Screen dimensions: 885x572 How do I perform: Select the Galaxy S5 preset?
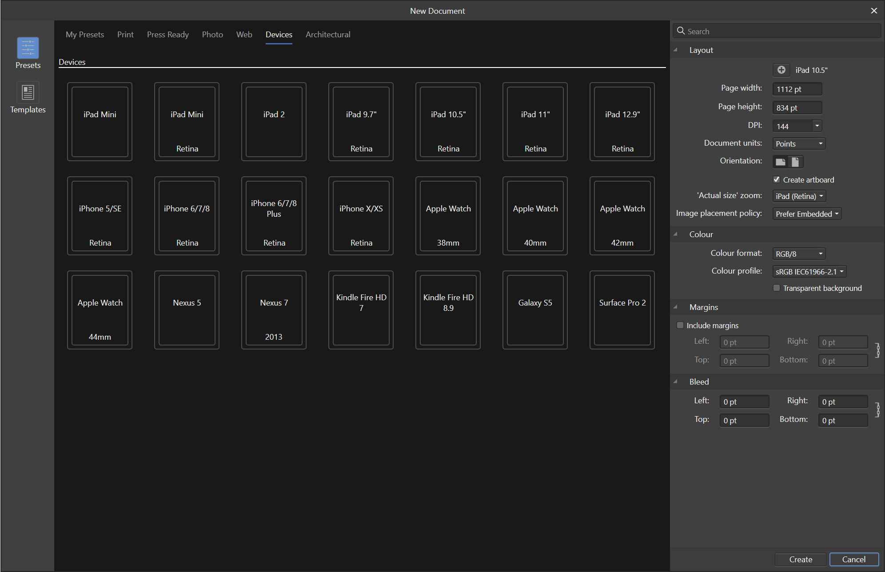pyautogui.click(x=535, y=310)
